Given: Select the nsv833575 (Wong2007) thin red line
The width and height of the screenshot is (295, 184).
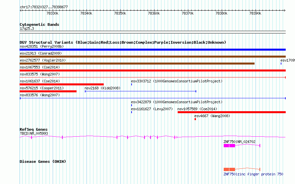Looking at the screenshot, I should 152,77.
